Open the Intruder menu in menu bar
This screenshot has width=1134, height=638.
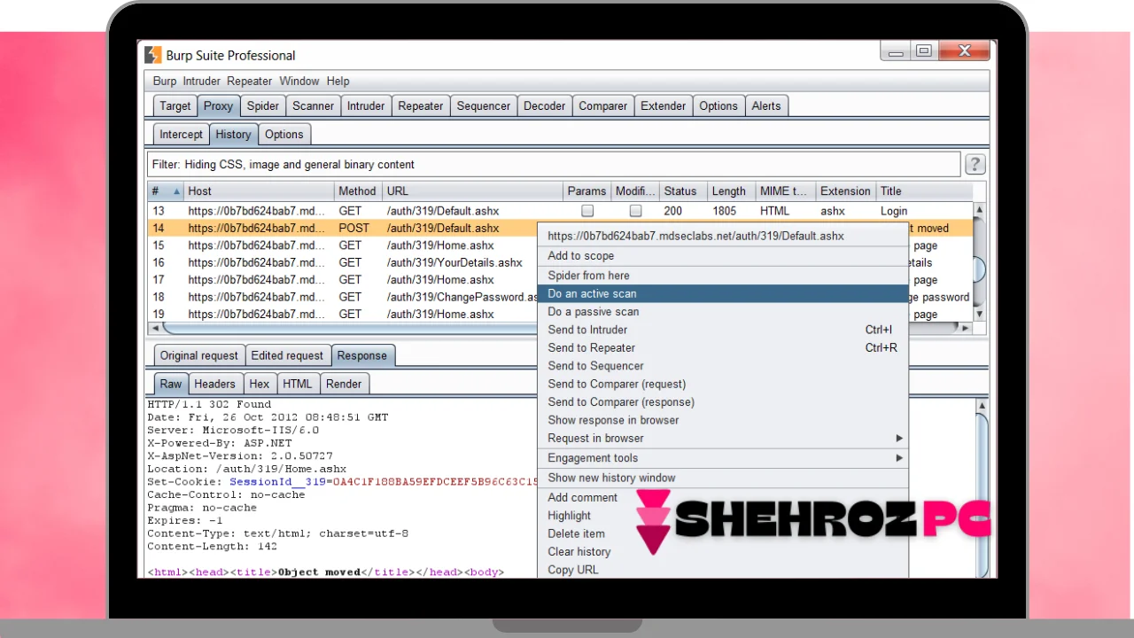click(x=202, y=81)
